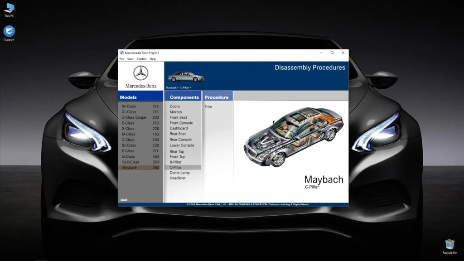The image size is (464, 261).
Task: Click the Quit button
Action: point(123,199)
